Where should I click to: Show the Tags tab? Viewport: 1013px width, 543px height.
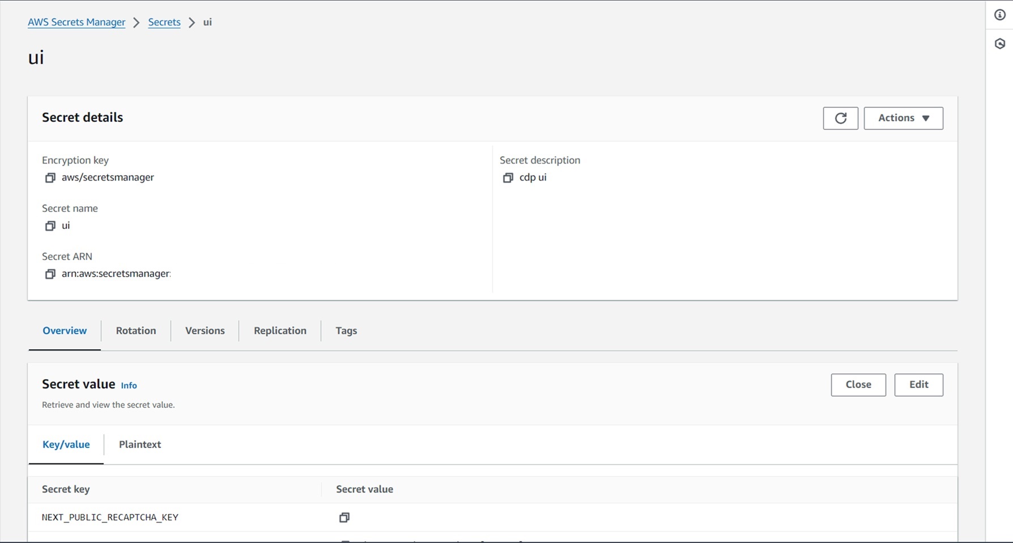[x=346, y=331]
